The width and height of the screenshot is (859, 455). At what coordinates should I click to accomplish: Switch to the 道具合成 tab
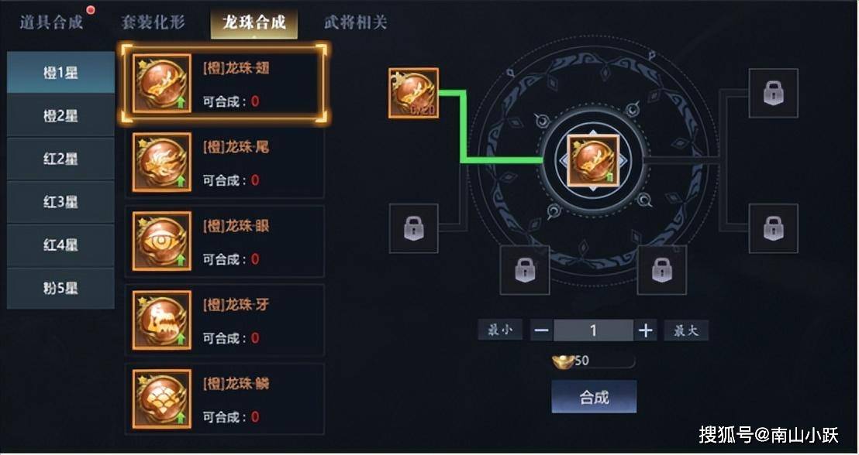coord(51,22)
